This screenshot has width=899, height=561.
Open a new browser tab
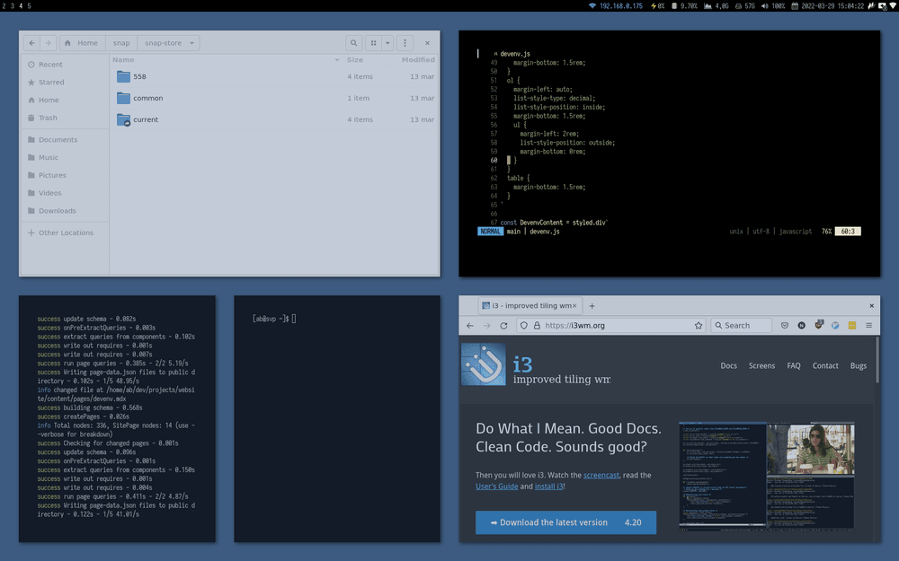[592, 306]
